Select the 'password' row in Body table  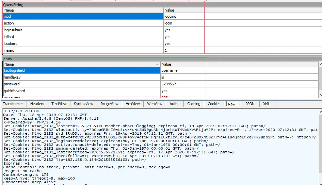(82, 84)
